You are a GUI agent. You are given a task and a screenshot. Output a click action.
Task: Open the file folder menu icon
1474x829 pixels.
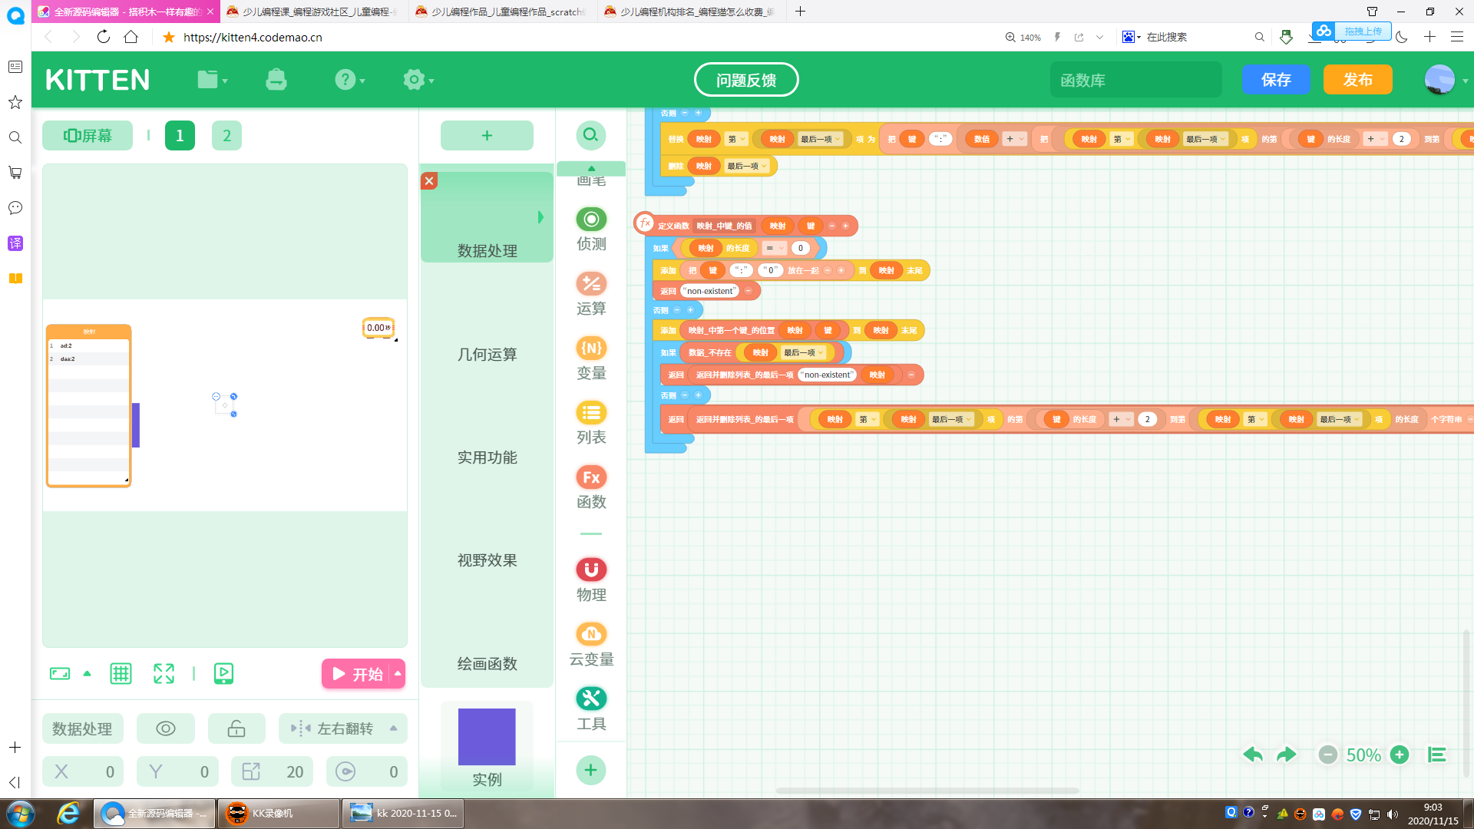click(x=212, y=80)
